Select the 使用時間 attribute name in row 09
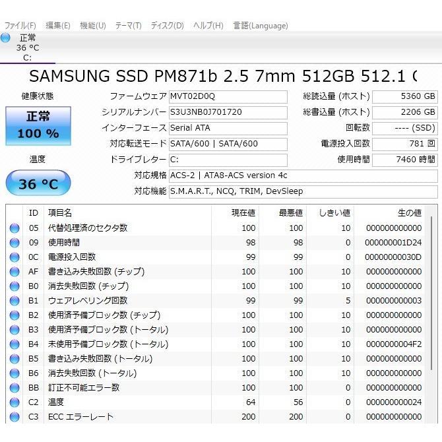This screenshot has height=442, width=442. pos(64,242)
